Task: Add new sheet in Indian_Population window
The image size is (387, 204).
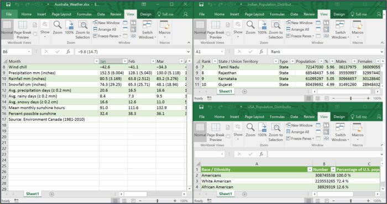Action: (244, 92)
